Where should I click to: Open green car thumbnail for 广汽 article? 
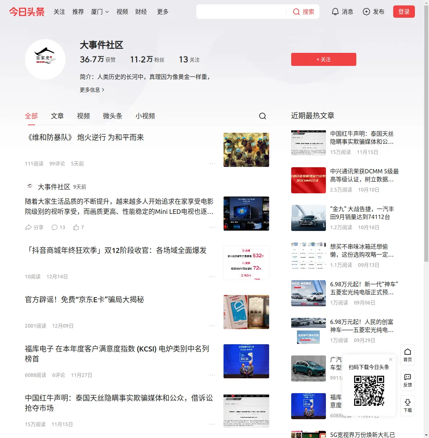pos(309,368)
